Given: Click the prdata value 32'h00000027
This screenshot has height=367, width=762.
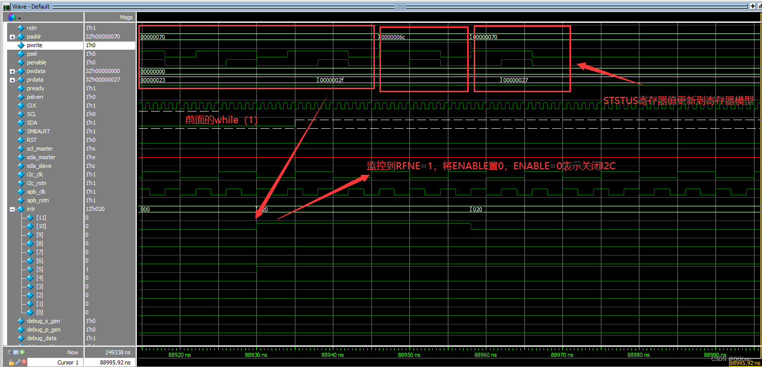Looking at the screenshot, I should [x=102, y=80].
